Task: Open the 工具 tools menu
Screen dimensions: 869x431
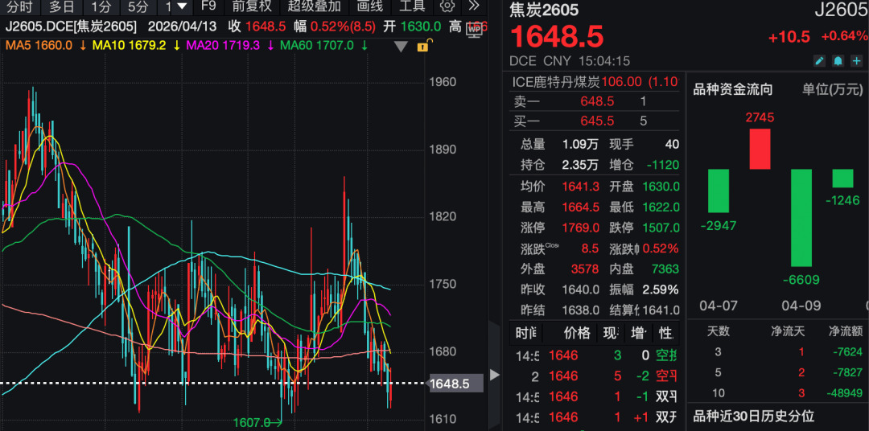Action: [x=412, y=6]
